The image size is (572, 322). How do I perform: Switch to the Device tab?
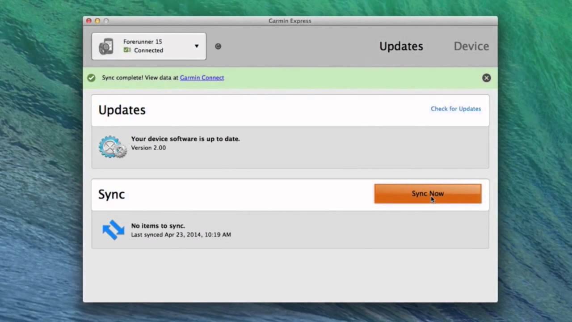tap(471, 46)
